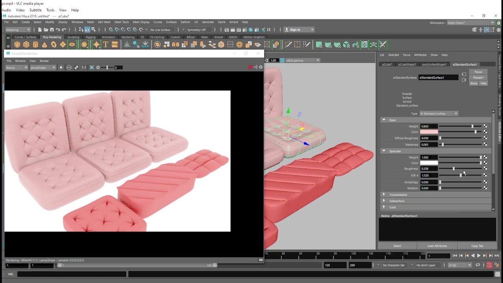
Task: Click the Base Color pink swatch
Action: pyautogui.click(x=429, y=132)
